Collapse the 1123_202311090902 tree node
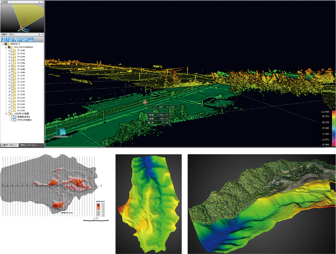The width and height of the screenshot is (336, 254). 6,47
